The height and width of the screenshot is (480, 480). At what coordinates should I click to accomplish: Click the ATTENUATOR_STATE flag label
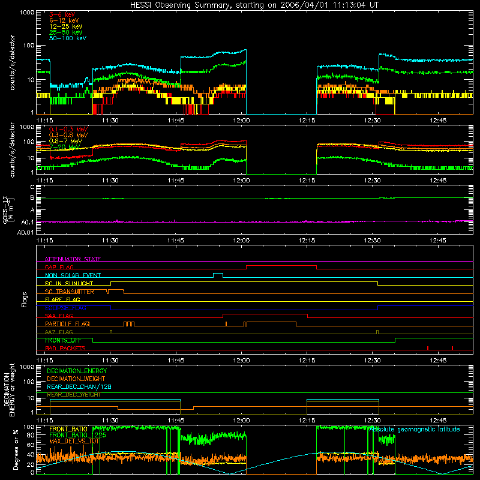pyautogui.click(x=73, y=259)
